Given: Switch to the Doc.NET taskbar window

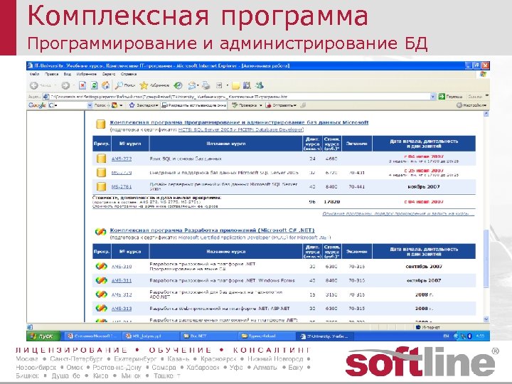Looking at the screenshot, I should (208, 336).
